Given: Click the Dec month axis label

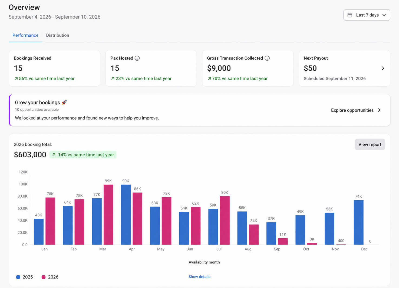Looking at the screenshot, I should click(x=364, y=249).
